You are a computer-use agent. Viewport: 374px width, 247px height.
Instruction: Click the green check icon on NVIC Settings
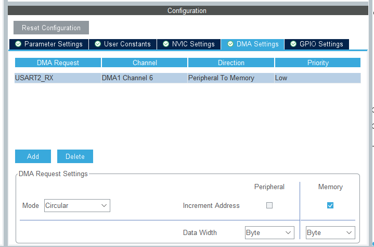click(x=166, y=44)
